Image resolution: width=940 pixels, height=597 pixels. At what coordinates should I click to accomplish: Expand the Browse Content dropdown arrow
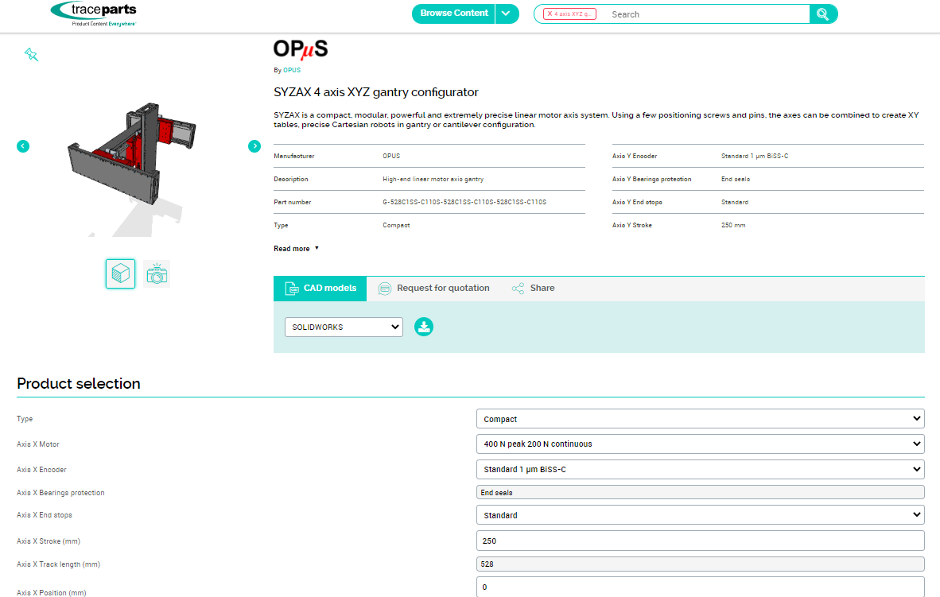point(507,14)
